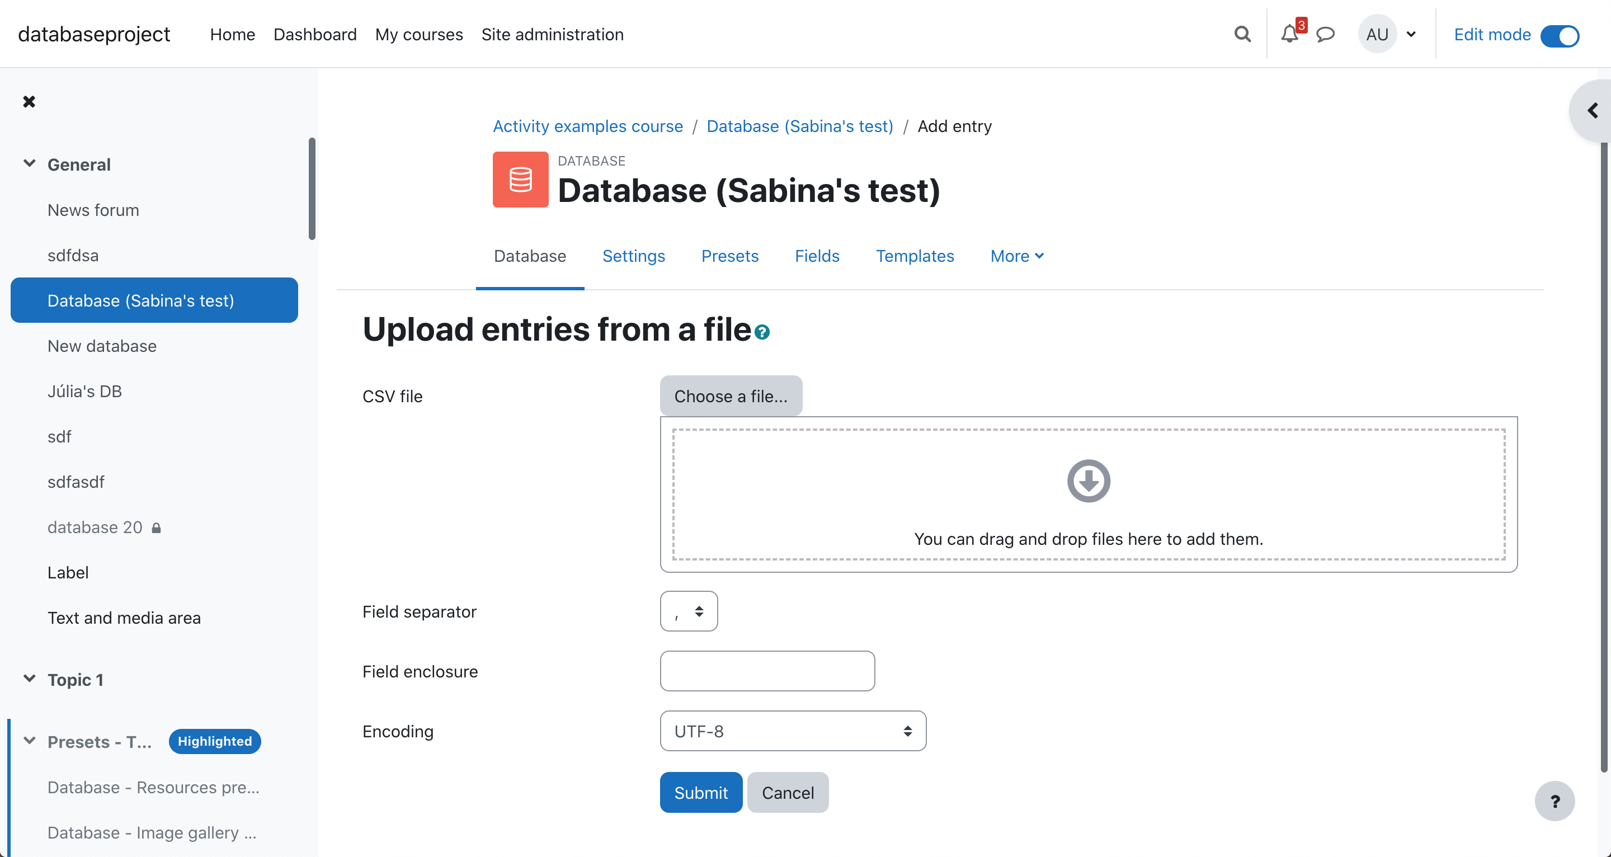This screenshot has width=1611, height=857.
Task: Open My courses in top navigation
Action: [x=419, y=35]
